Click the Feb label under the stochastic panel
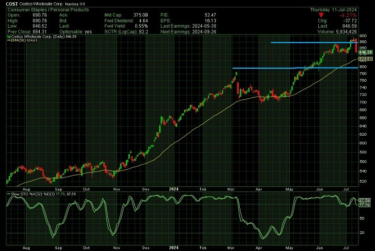This screenshot has height=251, width=375. tap(203, 248)
